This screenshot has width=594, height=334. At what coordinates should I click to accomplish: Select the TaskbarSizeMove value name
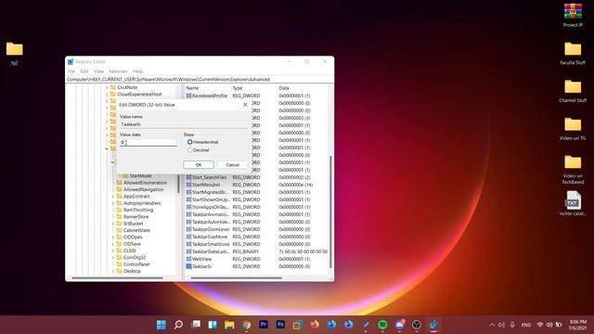tap(210, 237)
